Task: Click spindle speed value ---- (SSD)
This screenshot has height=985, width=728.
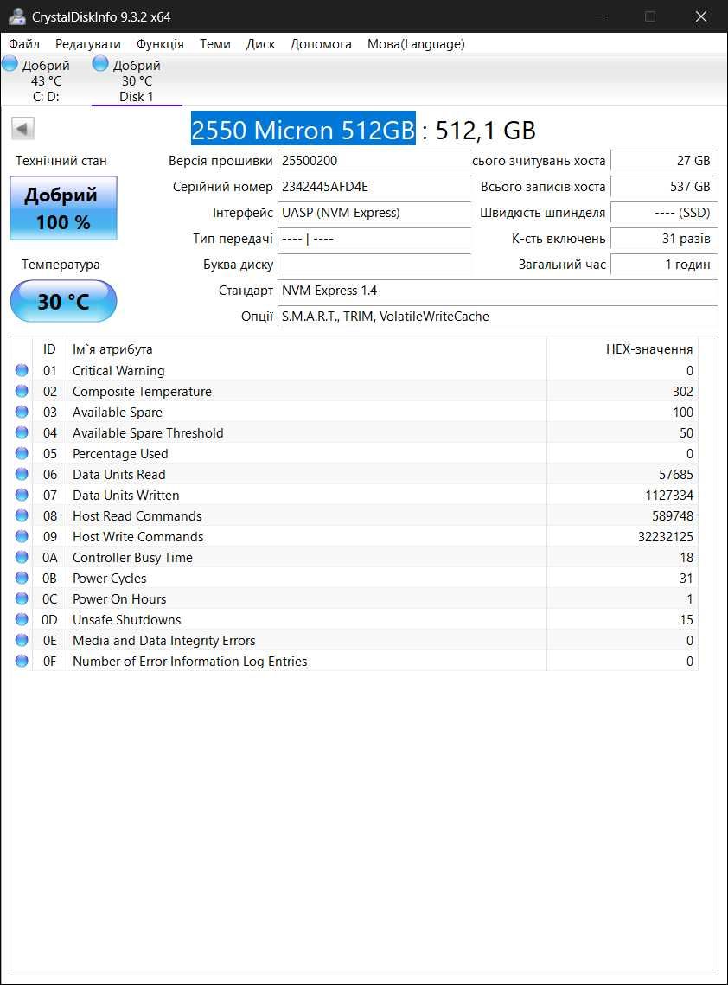Action: [664, 213]
